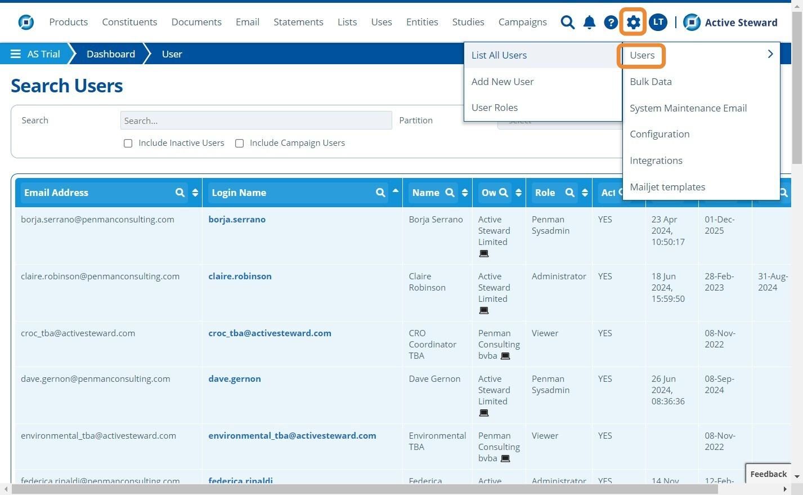The image size is (803, 495).
Task: Open the AS Trial hamburger menu
Action: tap(16, 54)
